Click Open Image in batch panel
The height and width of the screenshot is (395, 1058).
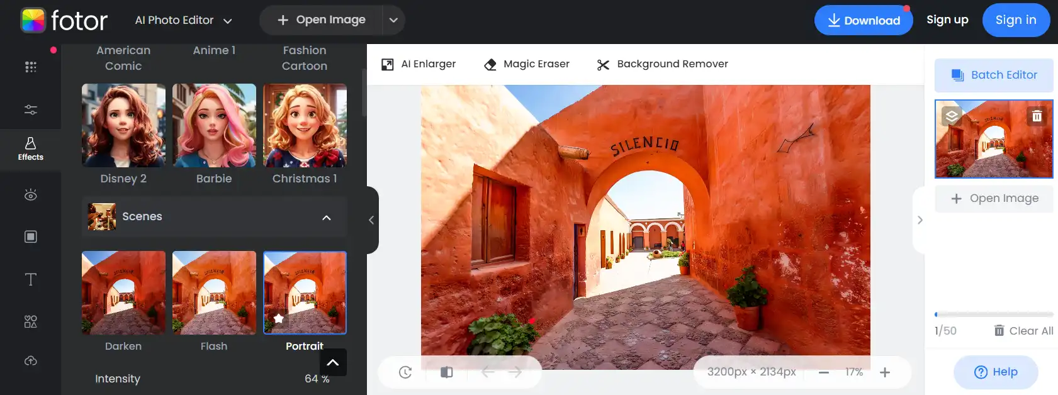[x=994, y=199]
